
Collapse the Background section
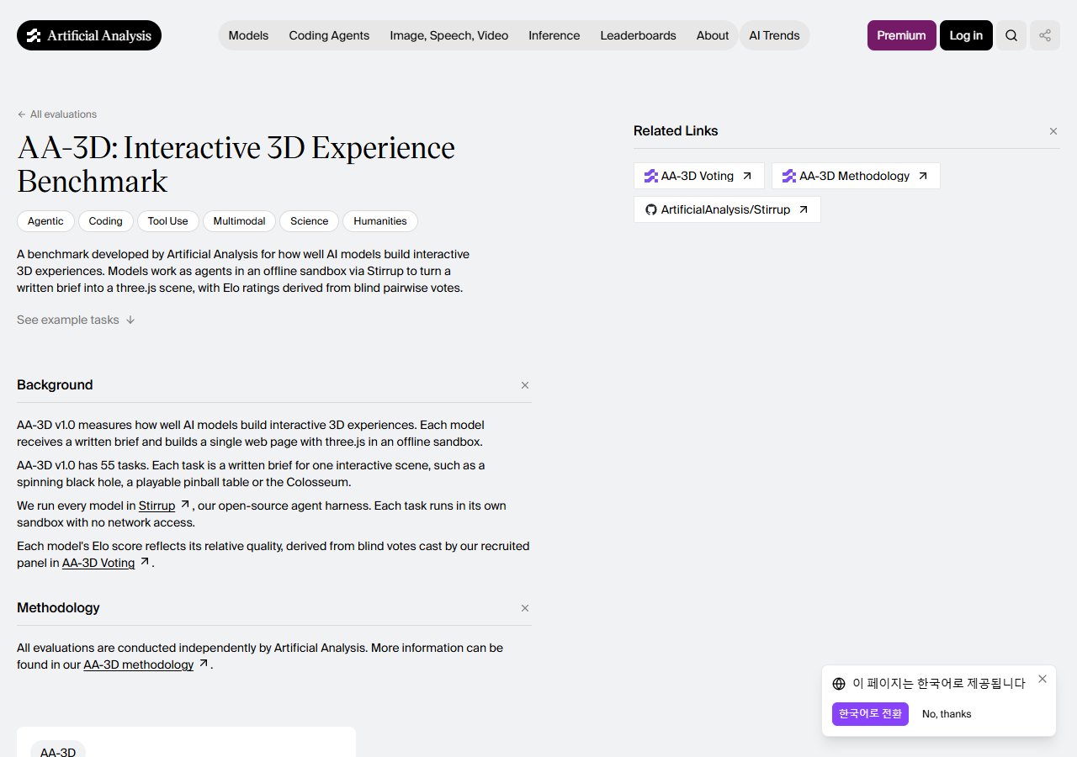525,385
